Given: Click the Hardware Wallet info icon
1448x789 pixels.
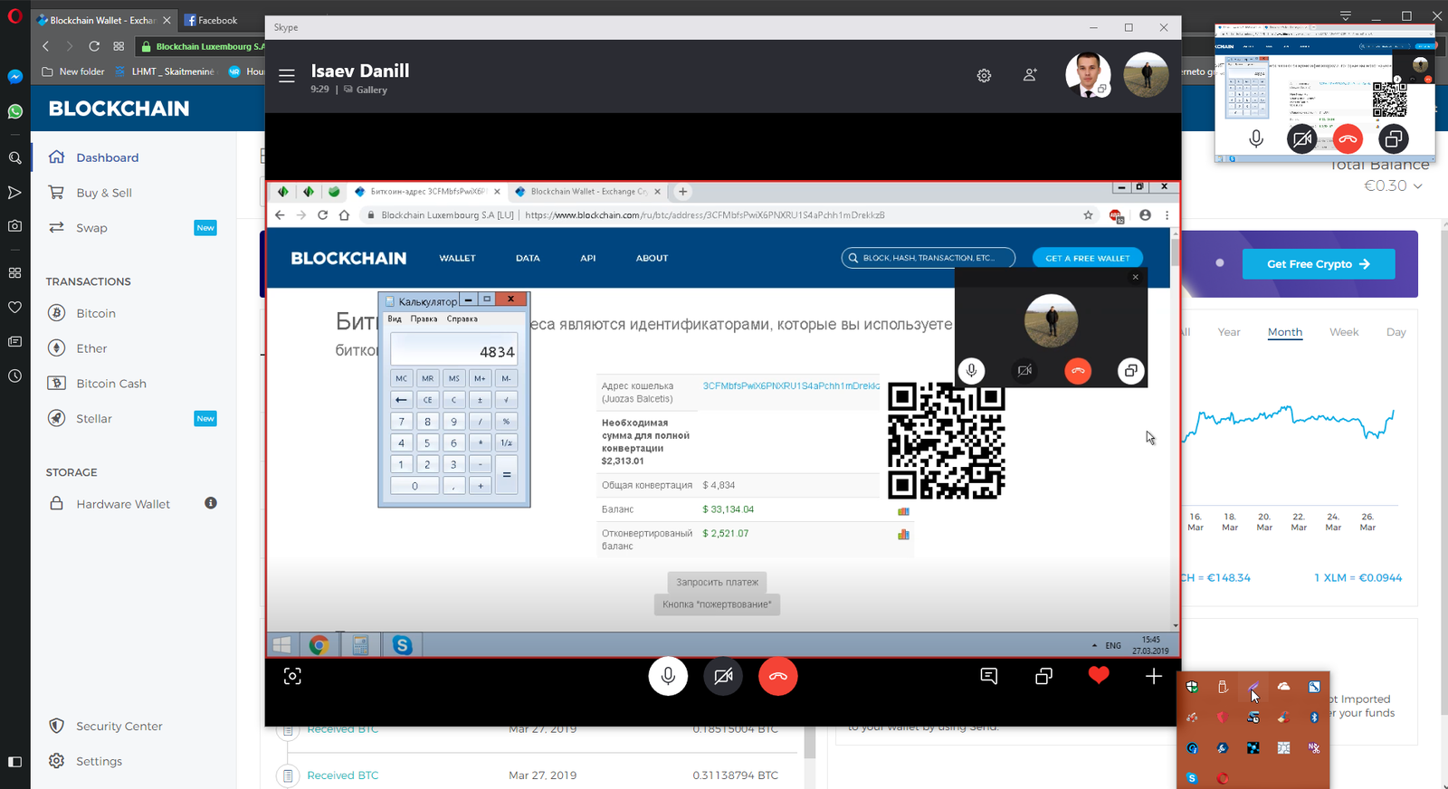Looking at the screenshot, I should (x=211, y=503).
